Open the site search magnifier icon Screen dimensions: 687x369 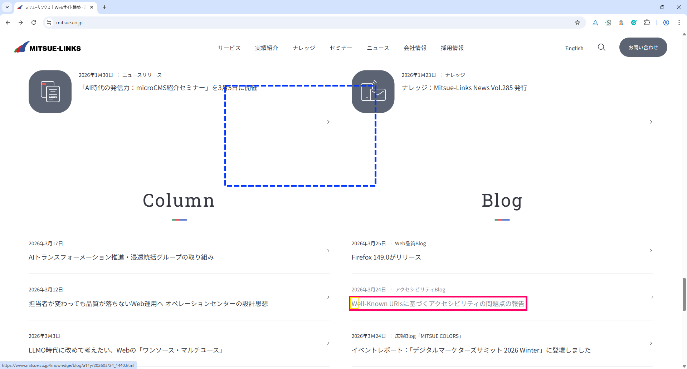coord(601,48)
